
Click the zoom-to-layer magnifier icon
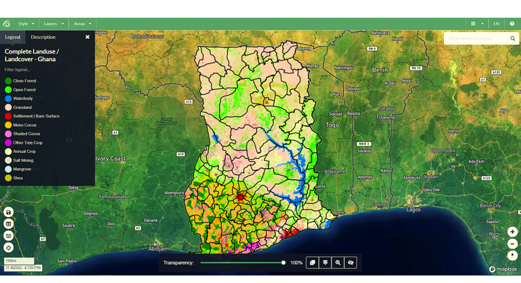338,263
